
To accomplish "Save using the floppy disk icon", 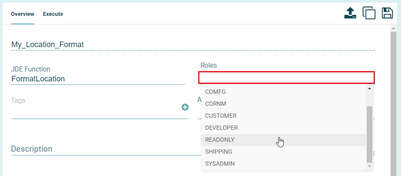I will point(387,13).
